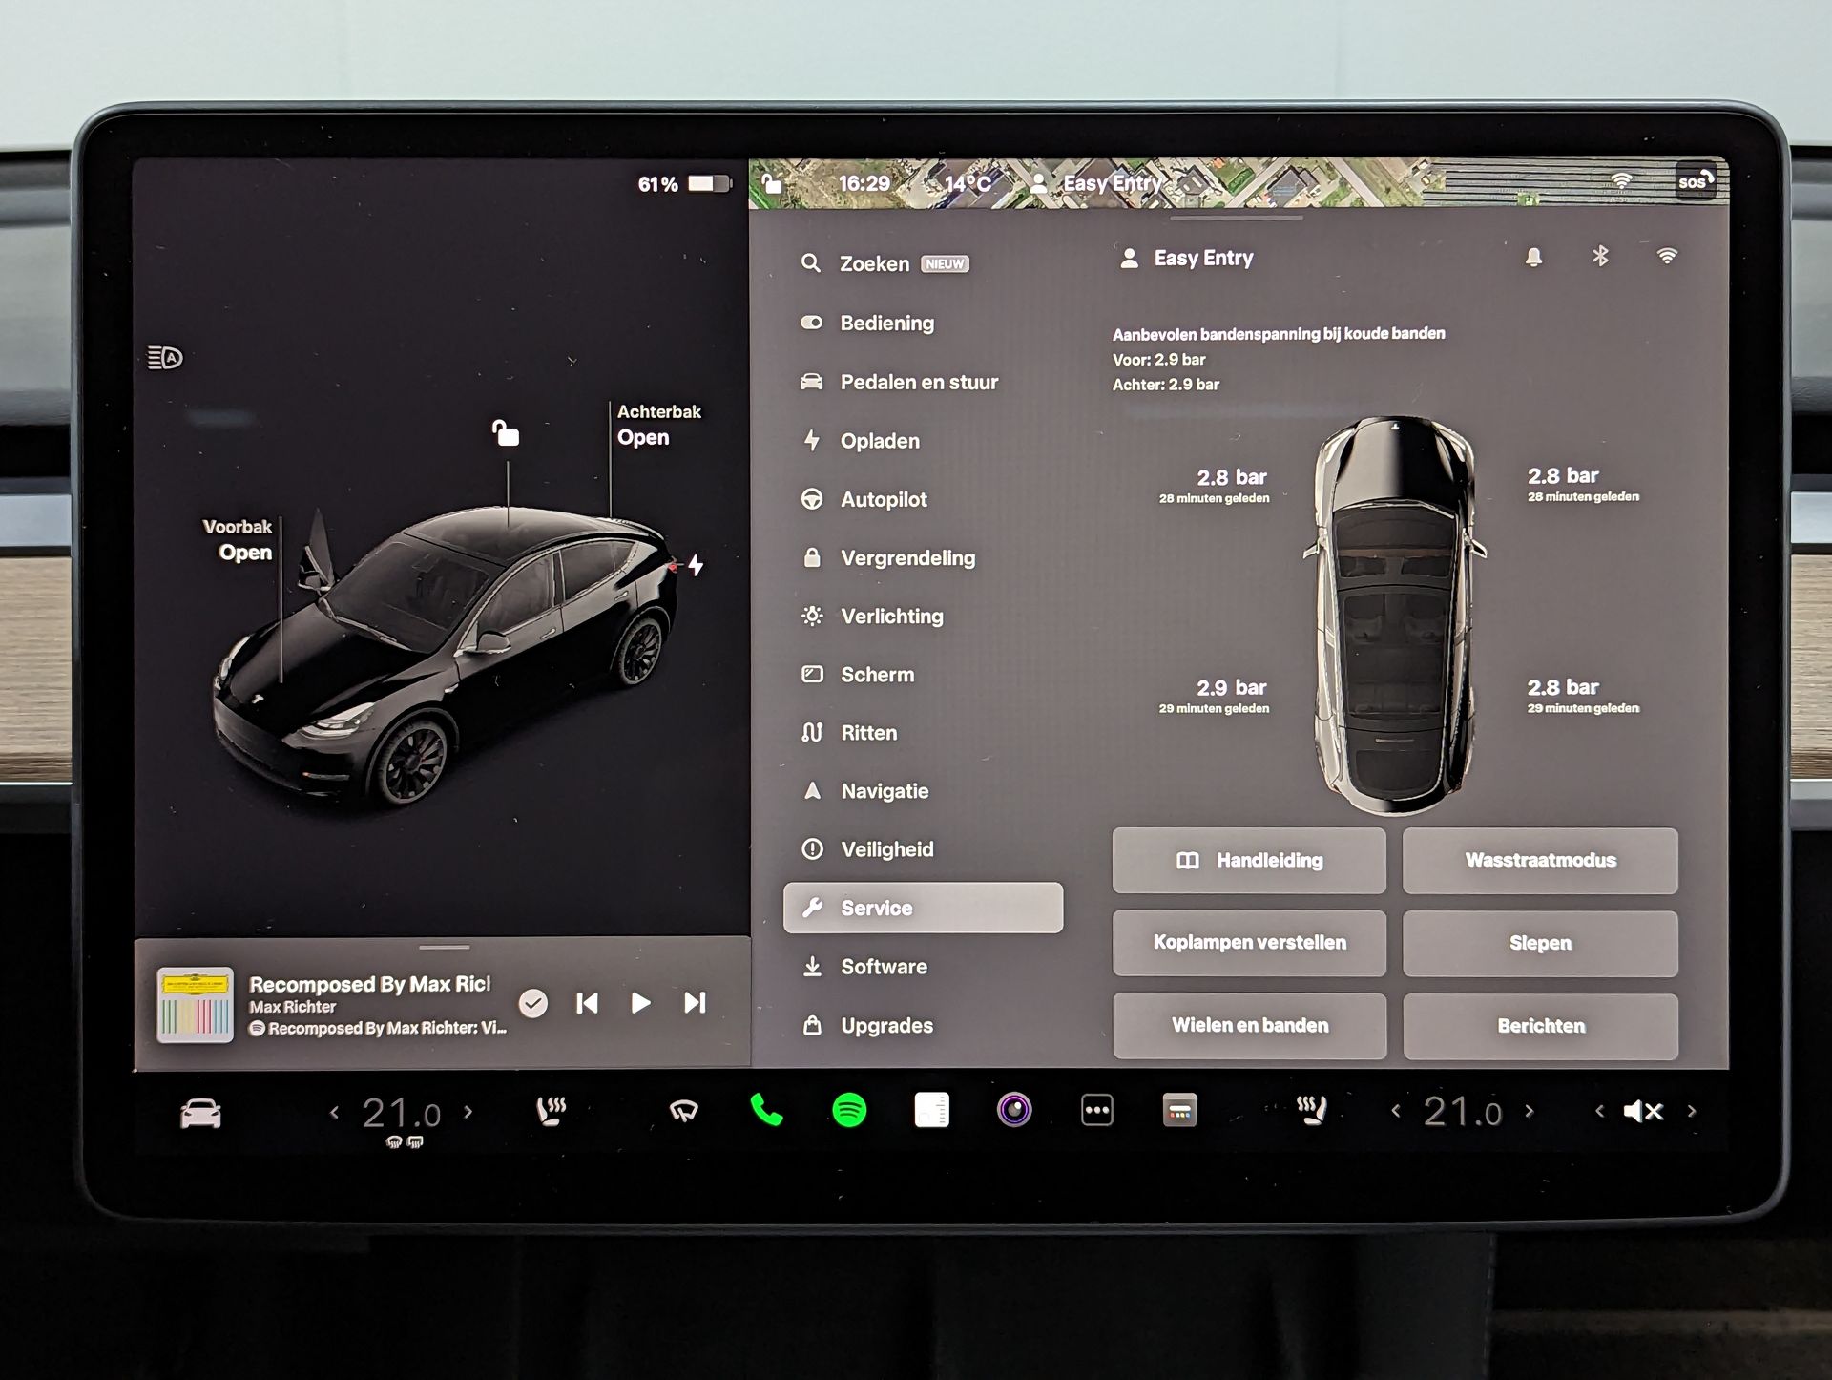Turn on driver seat heating
The width and height of the screenshot is (1832, 1380).
(x=552, y=1111)
